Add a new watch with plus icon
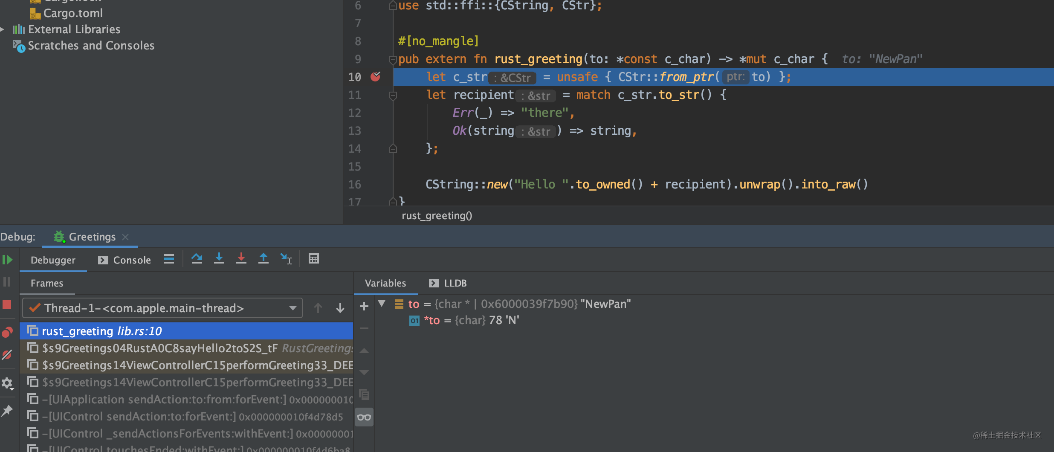Image resolution: width=1054 pixels, height=452 pixels. (x=364, y=306)
